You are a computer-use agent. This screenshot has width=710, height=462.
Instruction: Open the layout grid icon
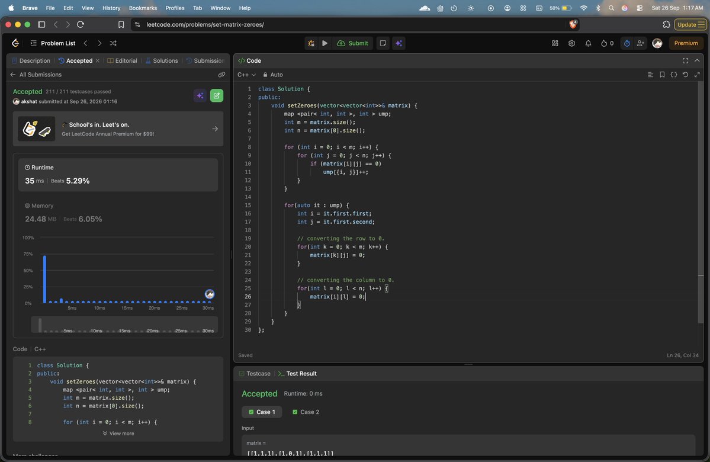[555, 43]
